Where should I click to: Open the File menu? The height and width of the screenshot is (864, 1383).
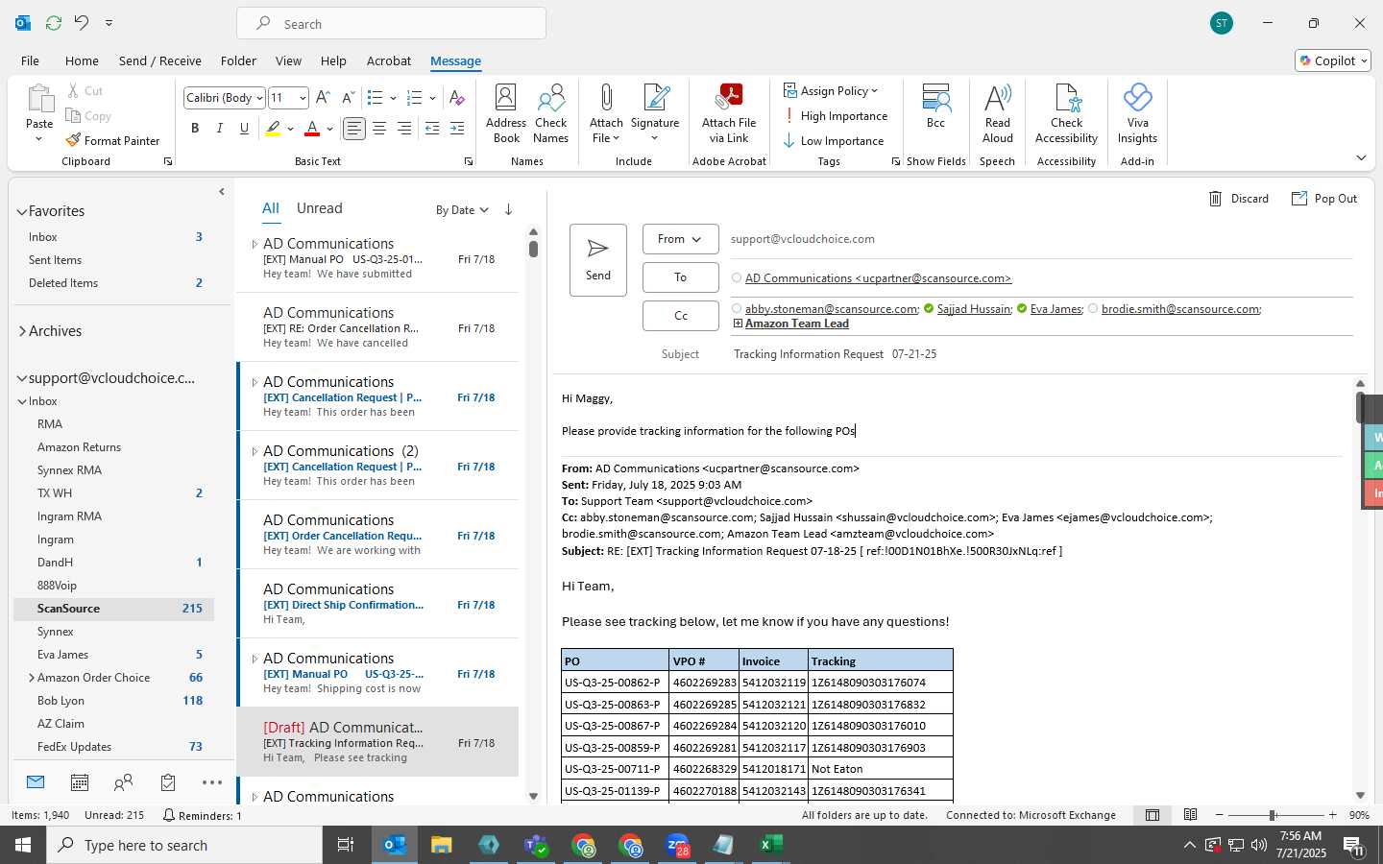pyautogui.click(x=30, y=60)
